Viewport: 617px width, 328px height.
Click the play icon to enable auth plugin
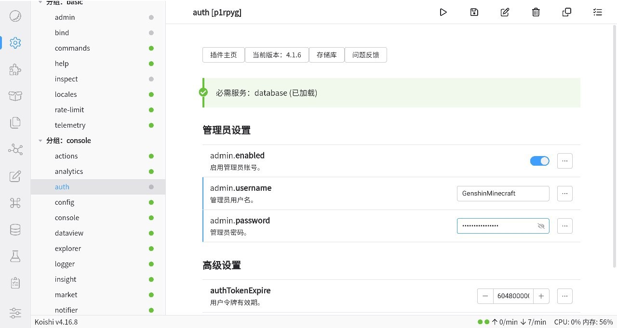click(443, 13)
